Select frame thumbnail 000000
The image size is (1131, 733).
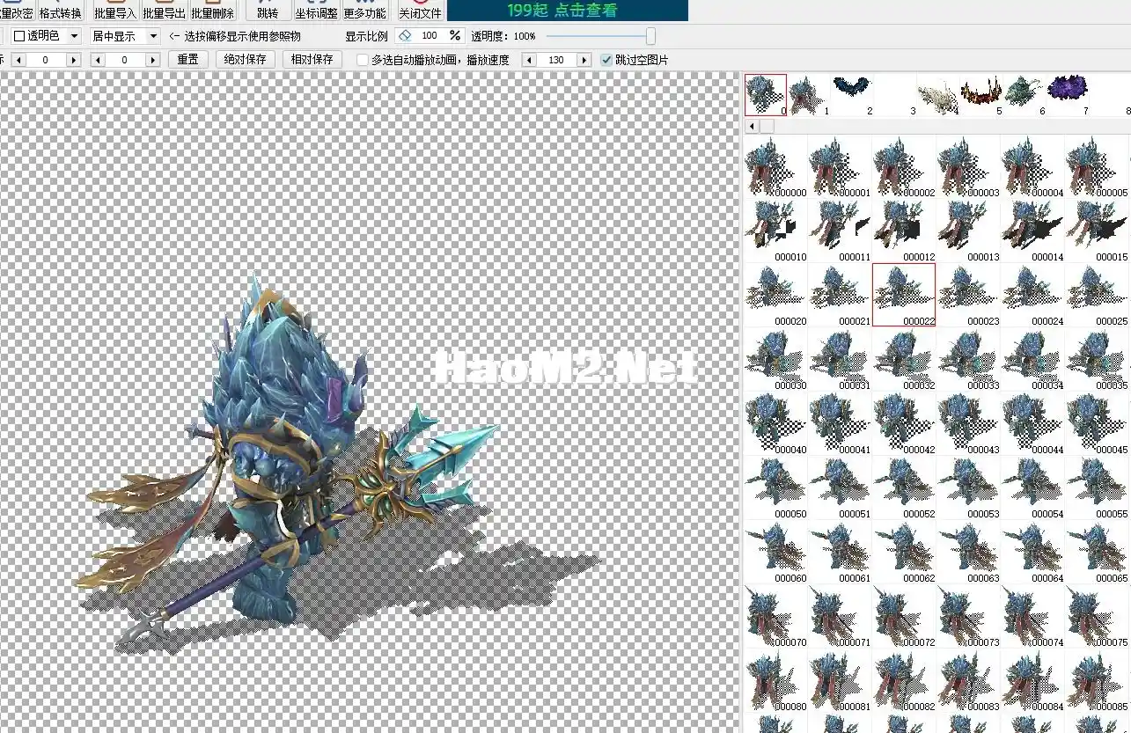[775, 166]
